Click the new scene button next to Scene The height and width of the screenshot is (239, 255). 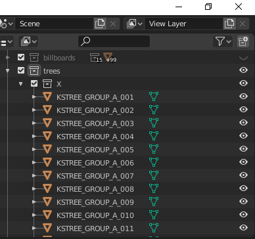100,24
